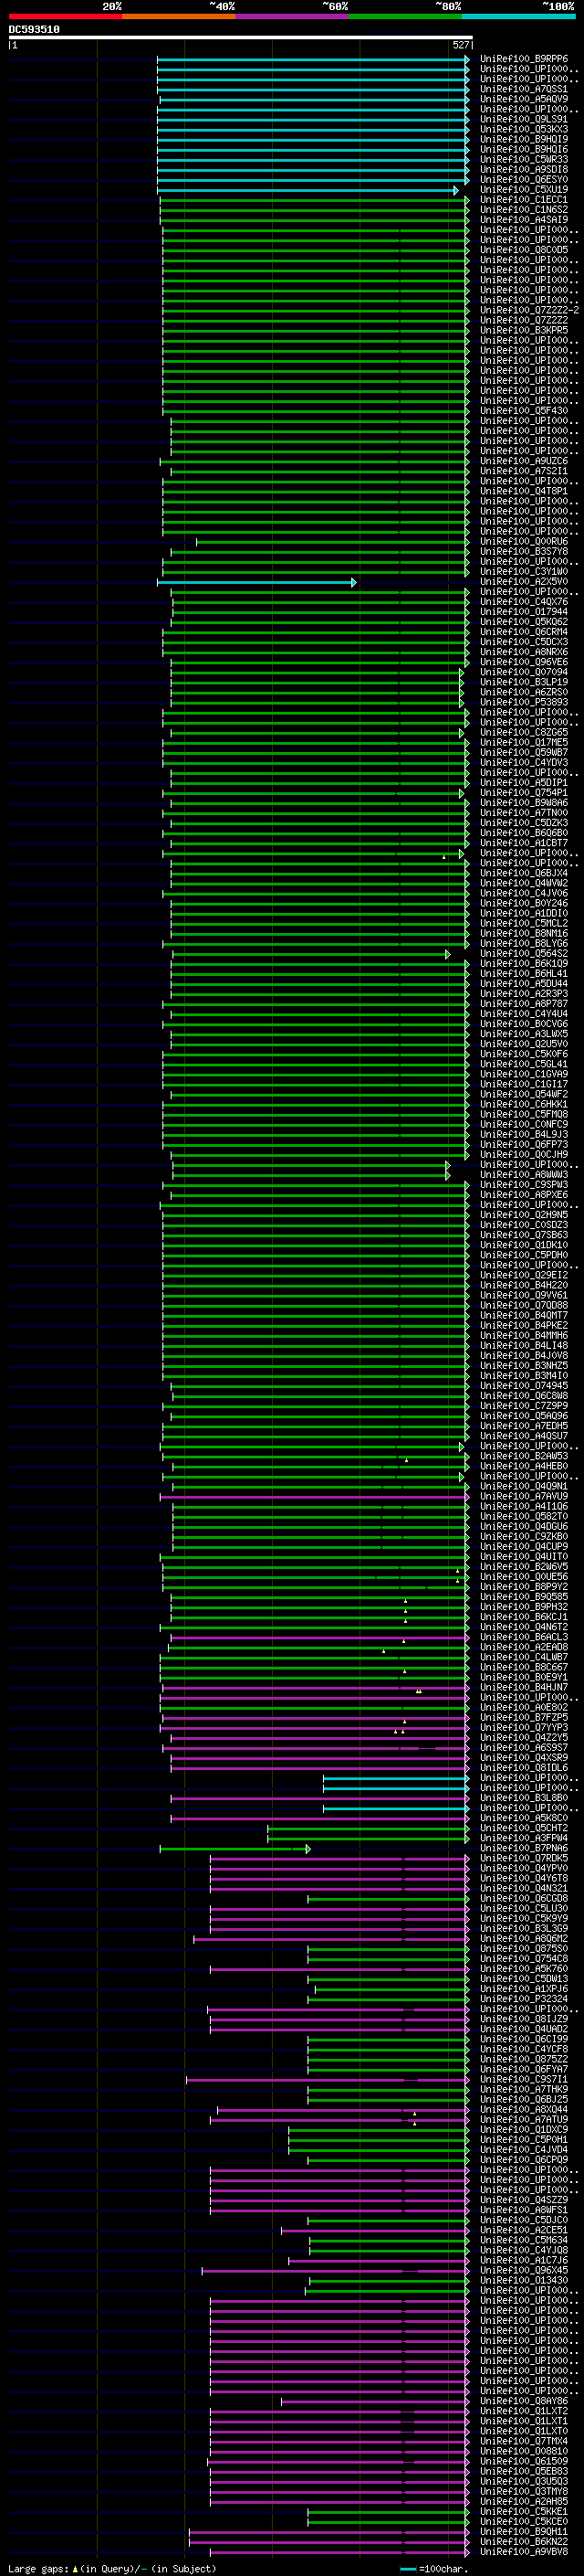Click the UniRef100_A8P787 label
Viewport: 584px width, 2576px height.
524,1003
